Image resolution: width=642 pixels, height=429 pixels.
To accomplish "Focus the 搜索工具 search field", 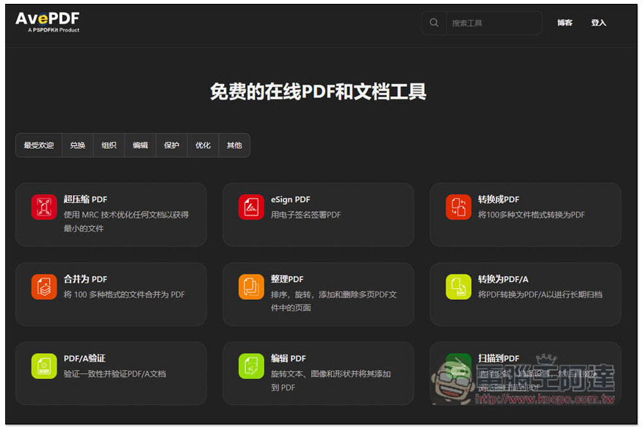I will click(494, 23).
